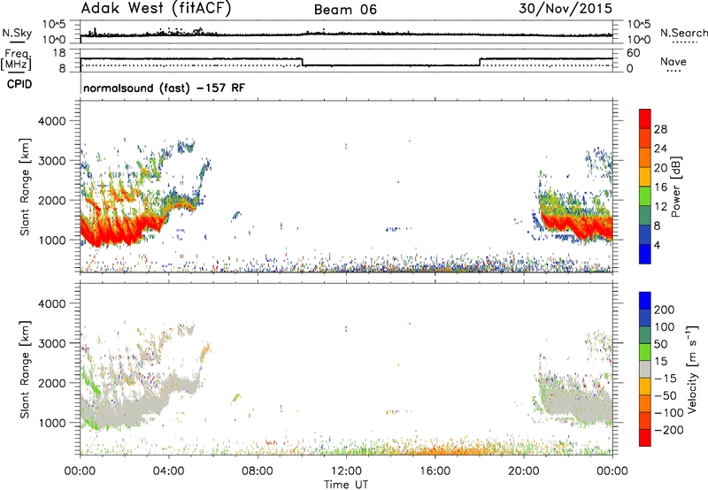Pick the yellow 16–20 dB power color segment

click(x=645, y=177)
